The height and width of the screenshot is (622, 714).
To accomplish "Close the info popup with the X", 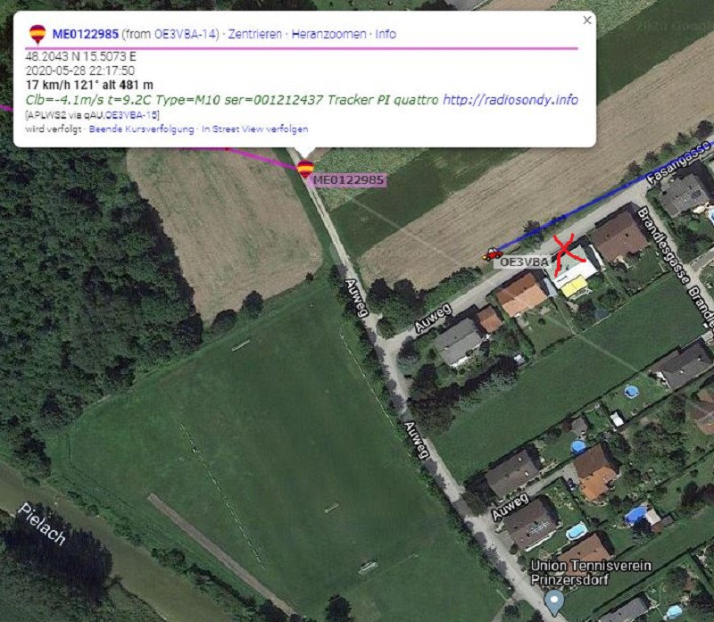I will [x=587, y=20].
